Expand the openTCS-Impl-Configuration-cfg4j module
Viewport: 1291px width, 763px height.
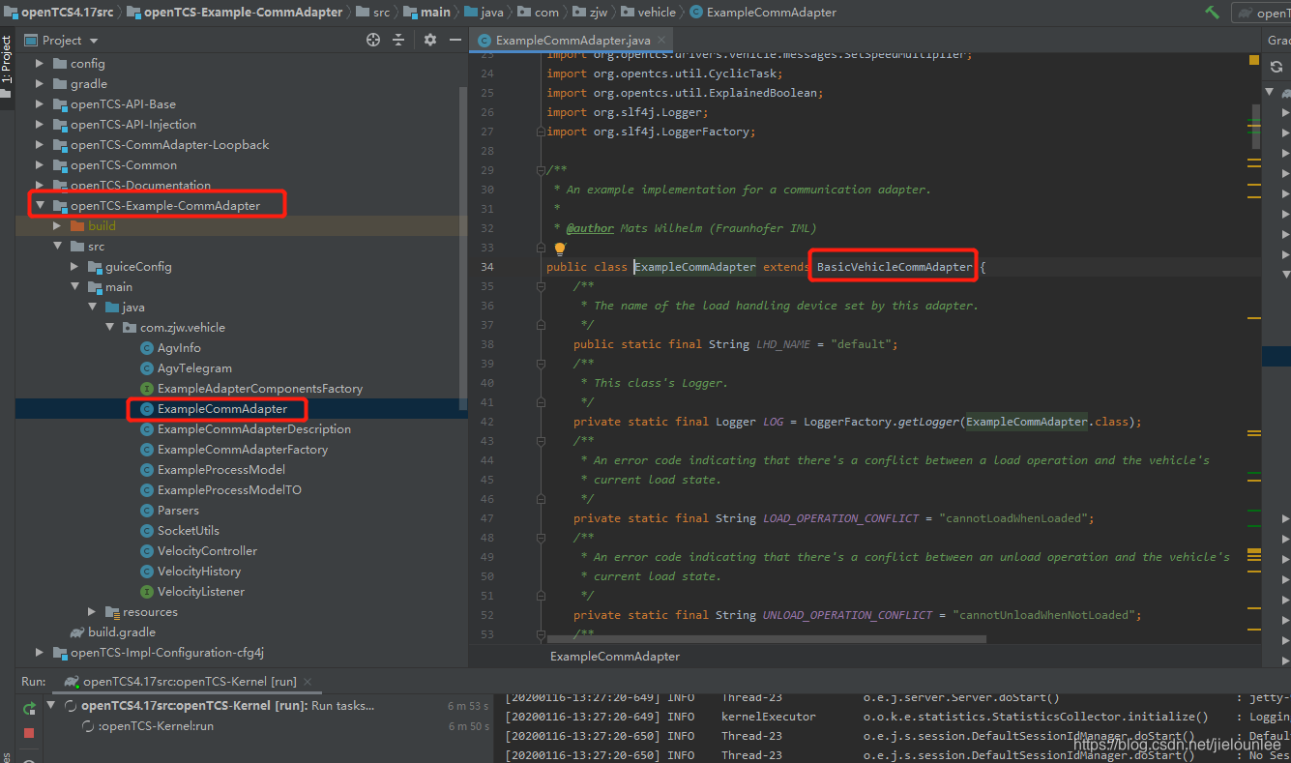pyautogui.click(x=40, y=653)
